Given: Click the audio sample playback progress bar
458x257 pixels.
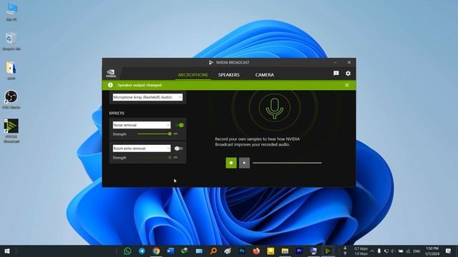Looking at the screenshot, I should pyautogui.click(x=287, y=163).
